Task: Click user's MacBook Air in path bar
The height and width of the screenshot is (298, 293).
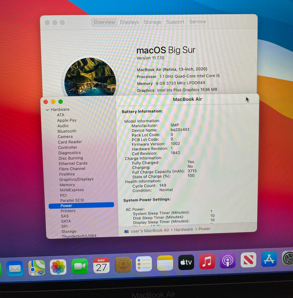Action: coord(150,231)
